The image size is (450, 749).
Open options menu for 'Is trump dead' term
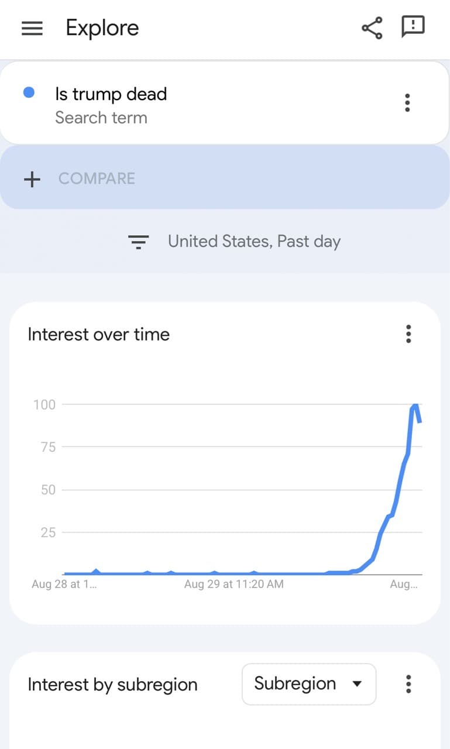point(407,102)
